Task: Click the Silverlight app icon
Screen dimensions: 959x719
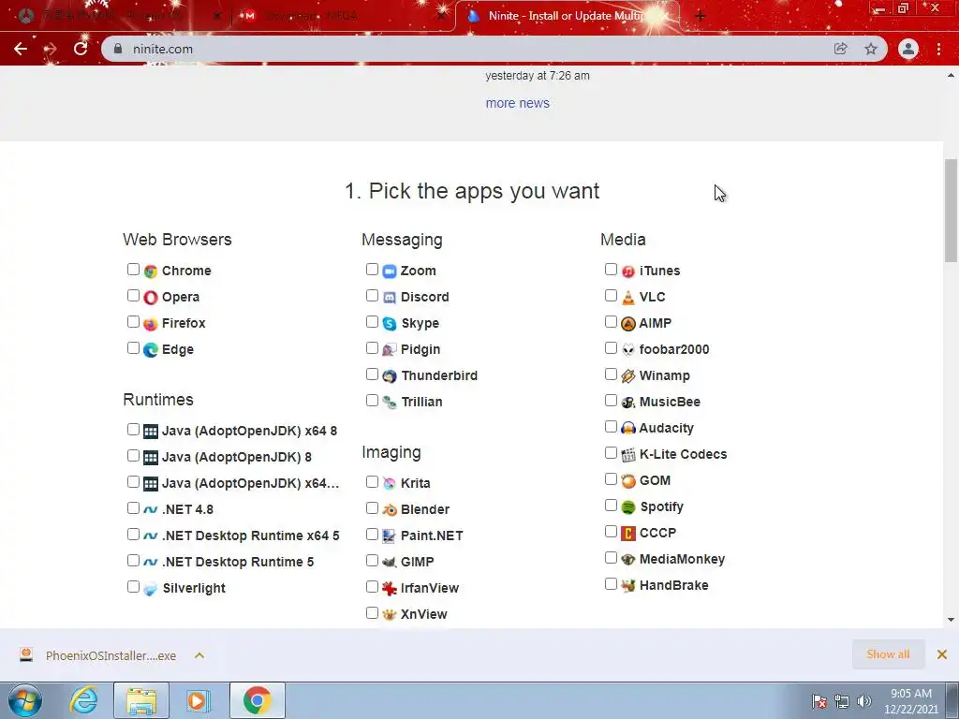Action: [151, 588]
